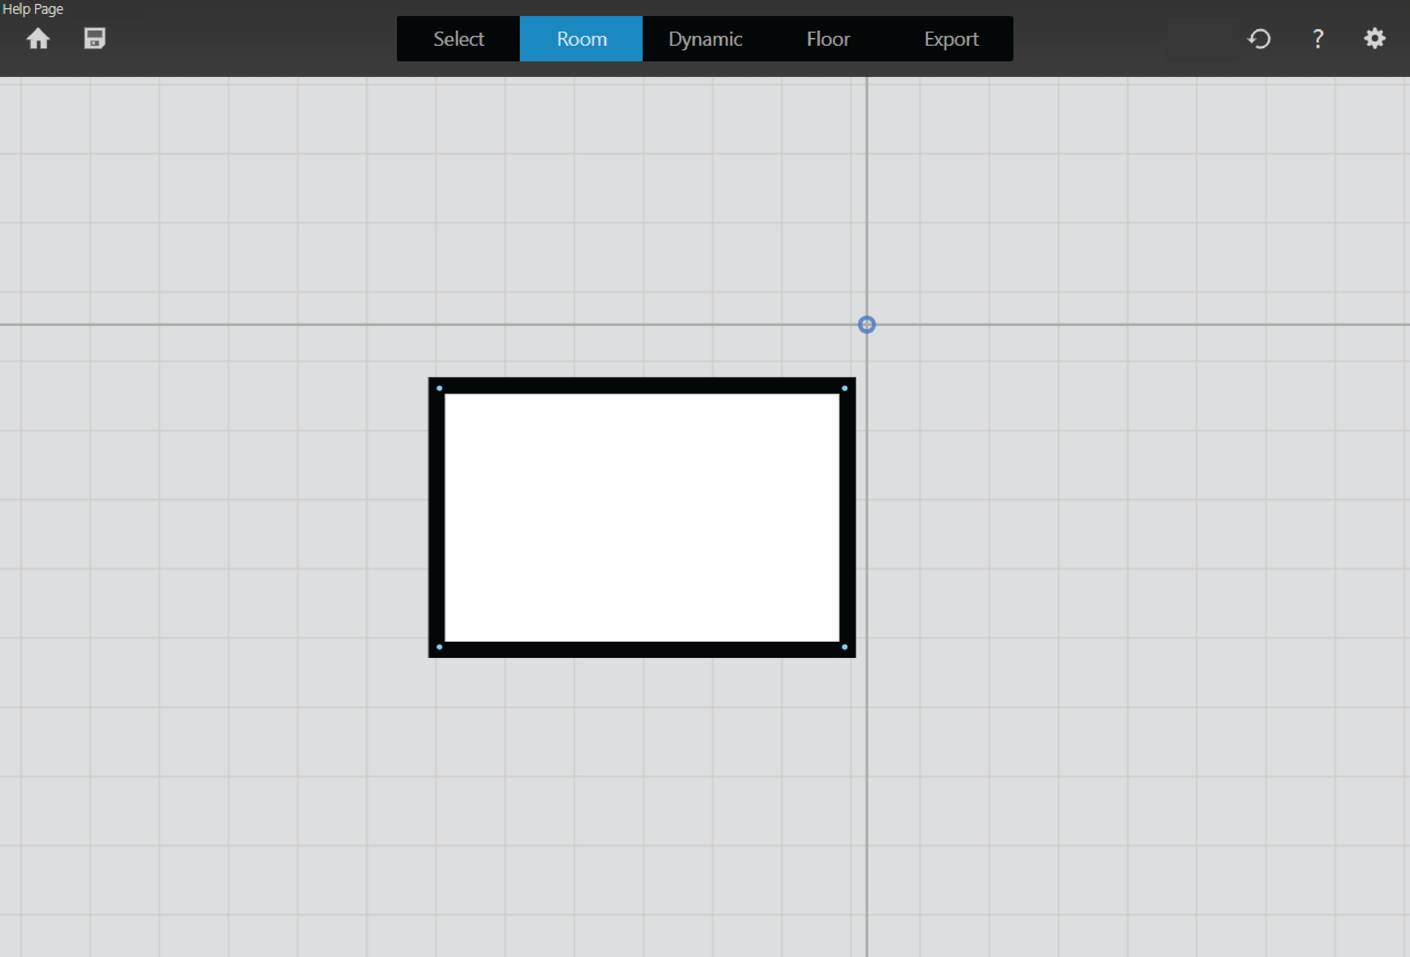The height and width of the screenshot is (957, 1410).
Task: Click the room's bottom-right corner point
Action: coord(844,647)
